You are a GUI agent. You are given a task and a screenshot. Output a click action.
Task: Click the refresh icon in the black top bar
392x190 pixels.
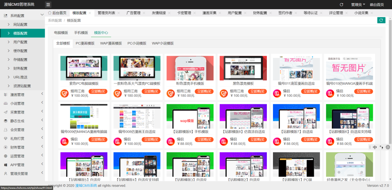[x=341, y=5]
